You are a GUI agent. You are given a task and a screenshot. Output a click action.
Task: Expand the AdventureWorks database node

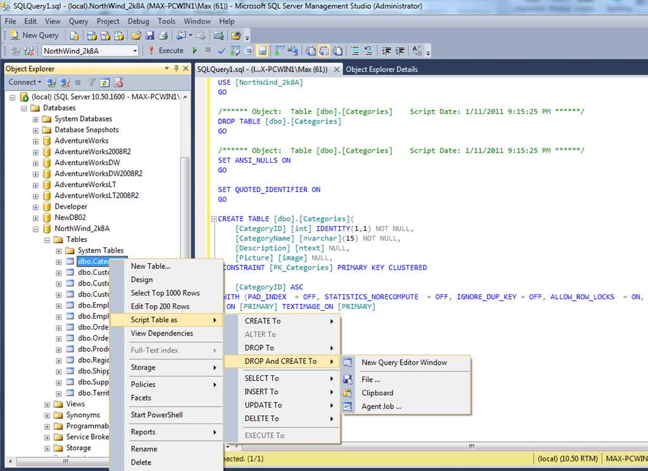35,141
